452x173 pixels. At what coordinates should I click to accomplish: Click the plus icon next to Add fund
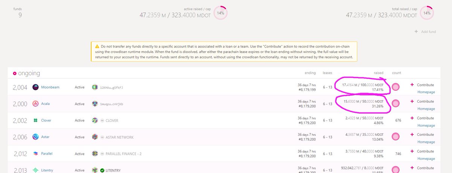click(x=416, y=32)
